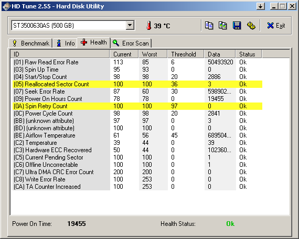
Task: Click the down-arrow tray button in title bar
Action: (260, 6)
